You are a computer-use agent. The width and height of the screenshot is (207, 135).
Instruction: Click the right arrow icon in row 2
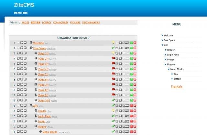click(25, 48)
